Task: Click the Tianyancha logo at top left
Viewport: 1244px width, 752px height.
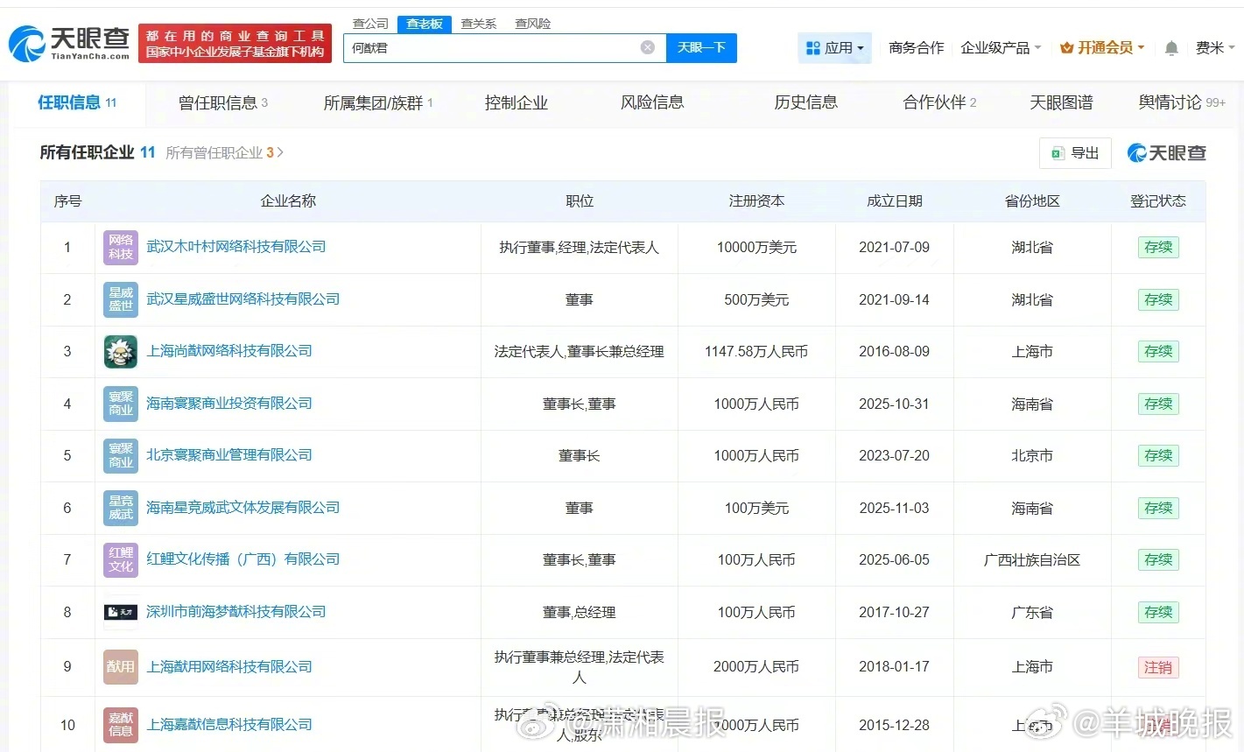Action: point(69,44)
